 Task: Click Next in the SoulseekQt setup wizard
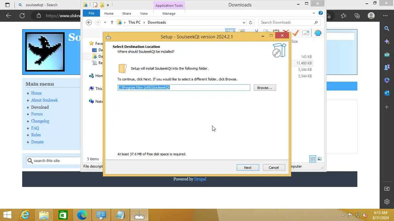click(248, 168)
